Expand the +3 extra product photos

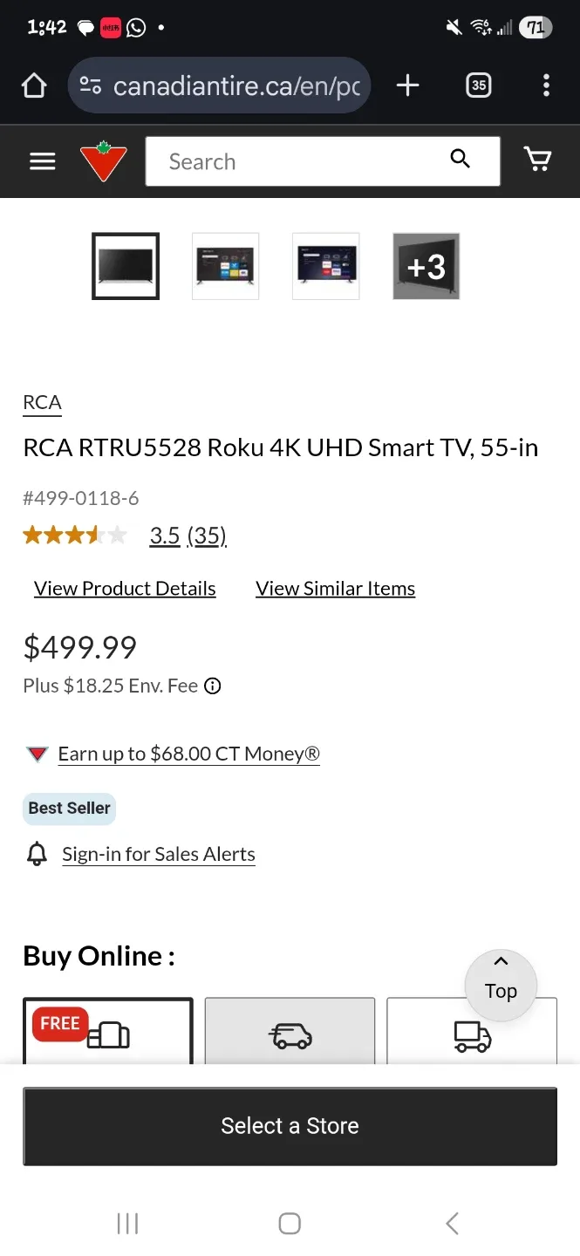[x=426, y=266]
